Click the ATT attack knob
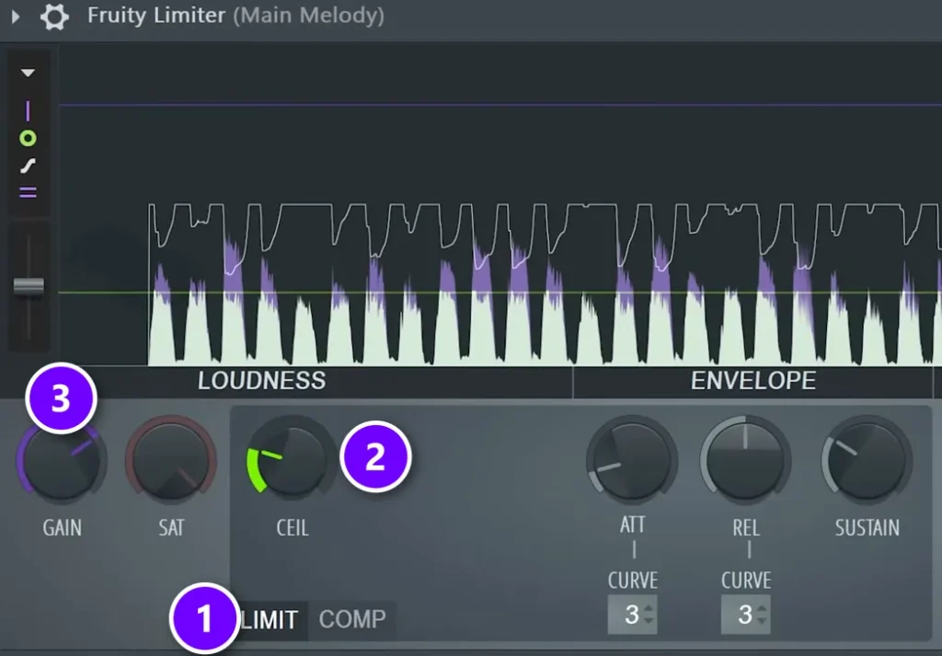 pos(632,461)
